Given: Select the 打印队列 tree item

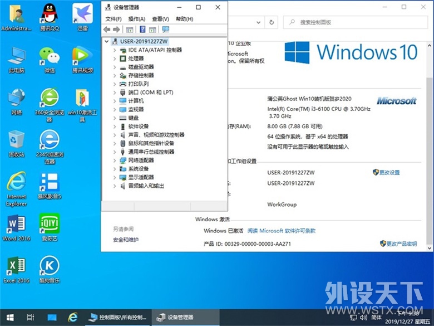Looking at the screenshot, I should coord(139,84).
